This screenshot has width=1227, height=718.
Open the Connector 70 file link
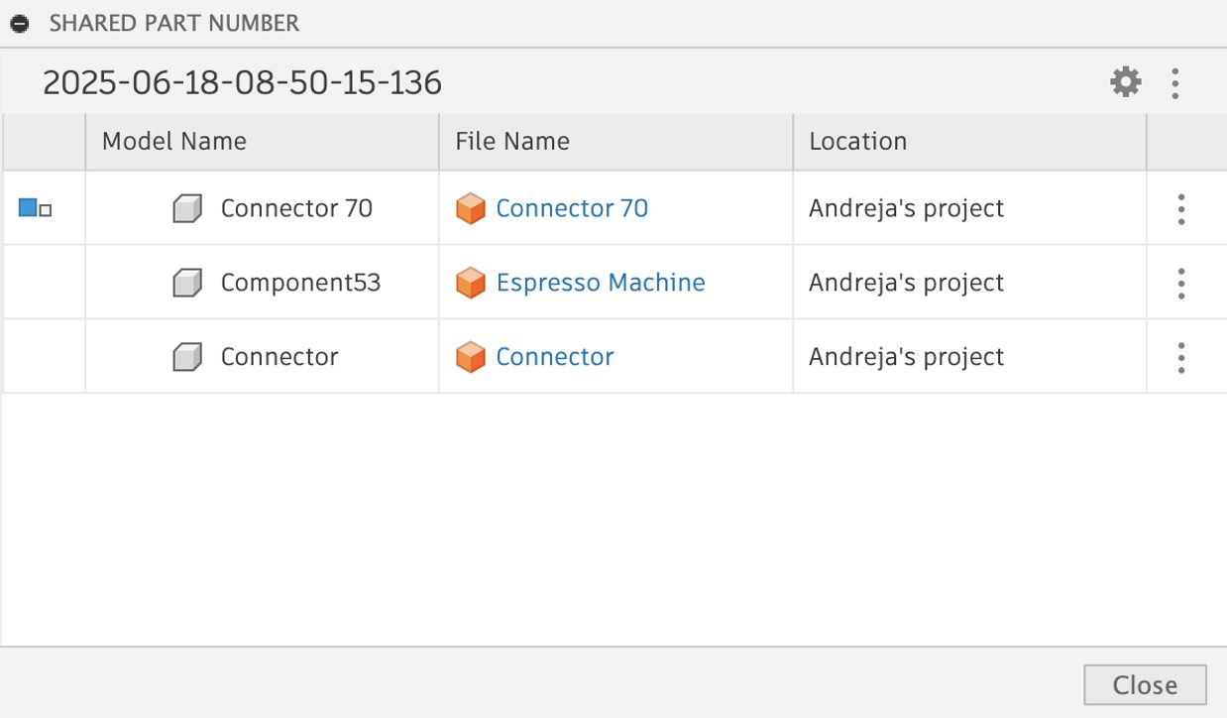click(572, 208)
